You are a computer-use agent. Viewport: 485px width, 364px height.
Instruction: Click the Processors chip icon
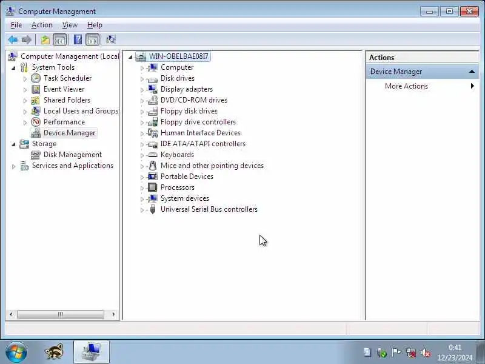pyautogui.click(x=153, y=187)
